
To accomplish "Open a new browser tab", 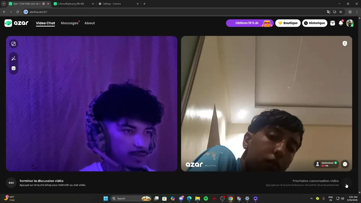I will coord(144,4).
